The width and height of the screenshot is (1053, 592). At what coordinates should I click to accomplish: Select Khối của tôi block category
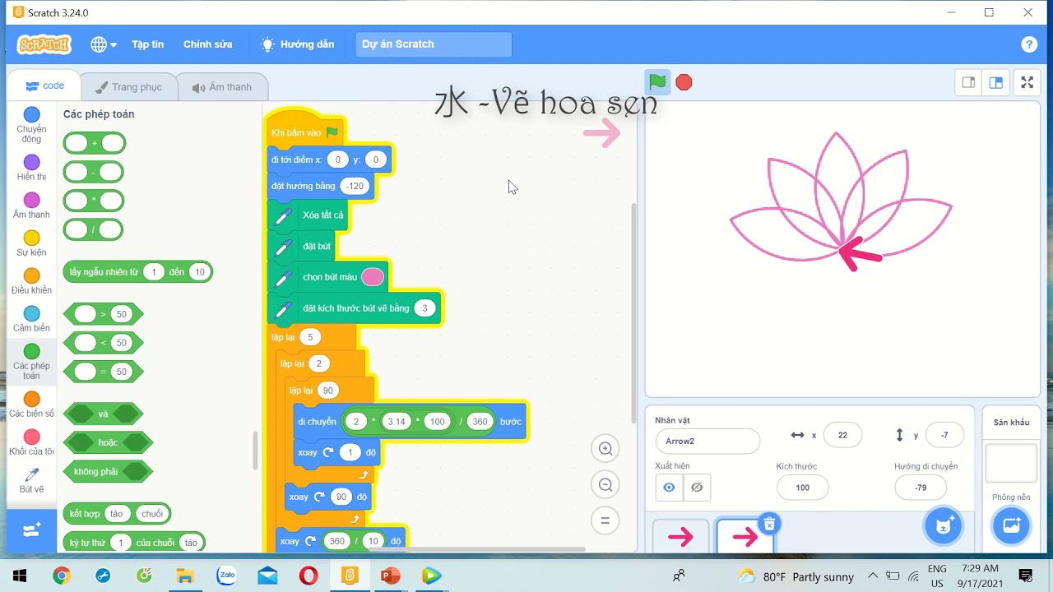tap(31, 442)
